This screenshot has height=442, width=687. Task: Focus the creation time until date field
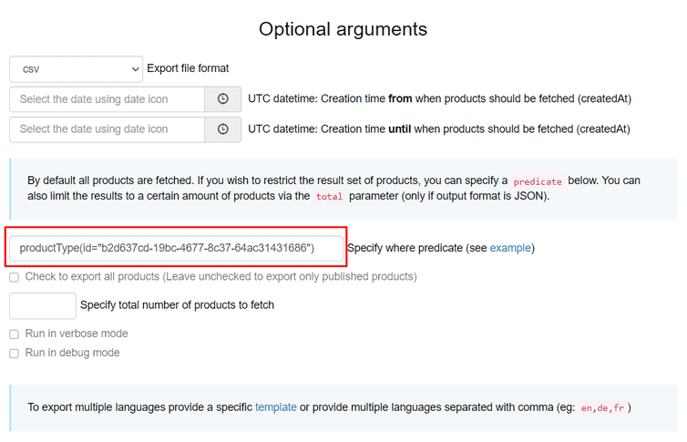(107, 129)
